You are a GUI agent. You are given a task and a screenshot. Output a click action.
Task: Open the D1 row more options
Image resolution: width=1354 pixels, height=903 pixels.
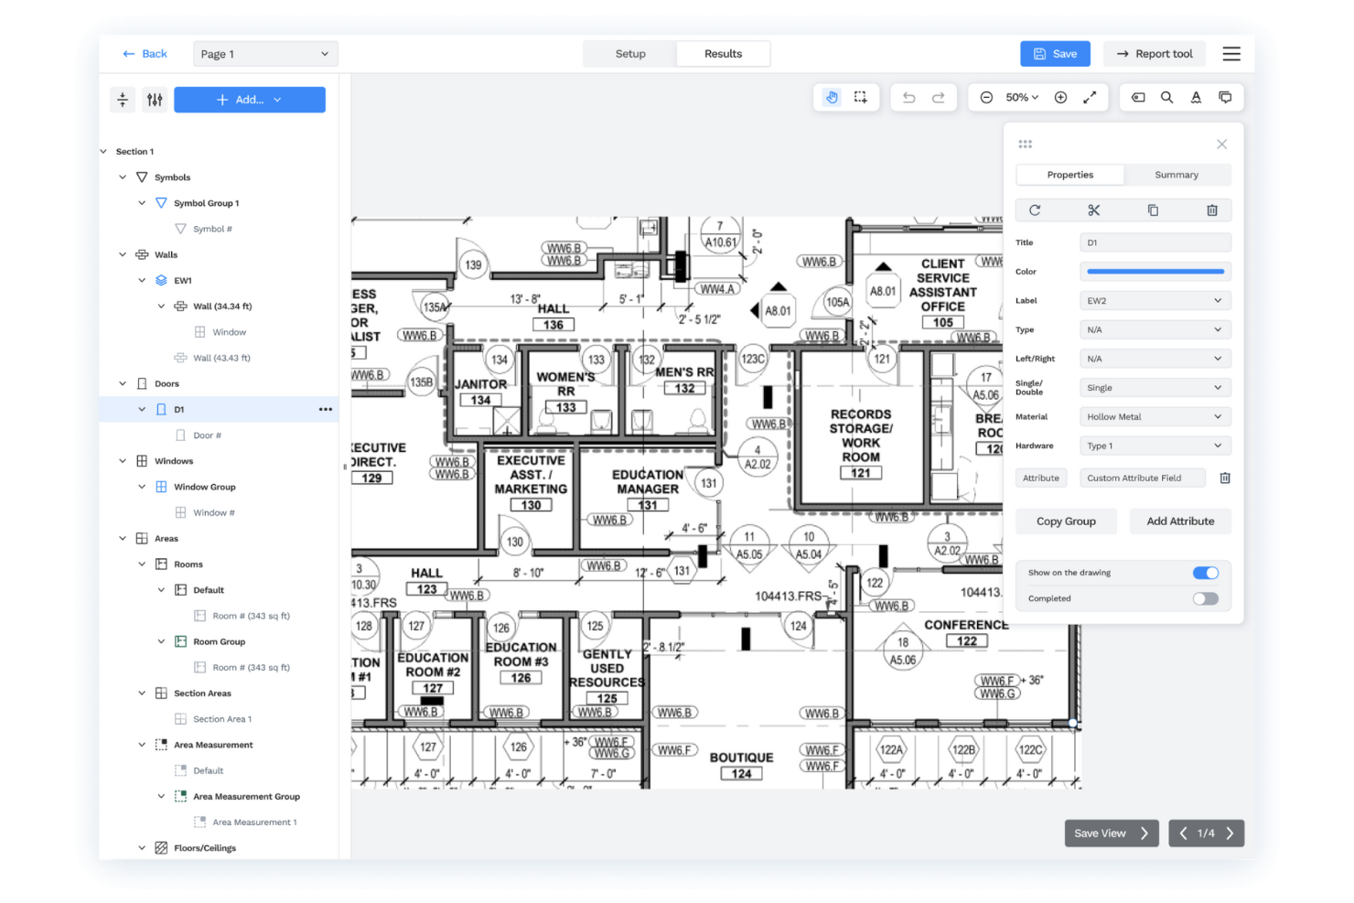(326, 409)
